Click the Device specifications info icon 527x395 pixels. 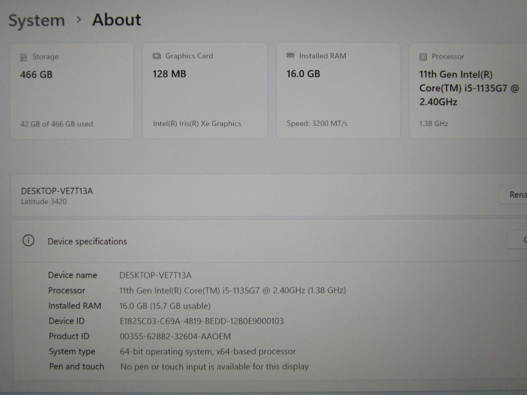pyautogui.click(x=28, y=241)
